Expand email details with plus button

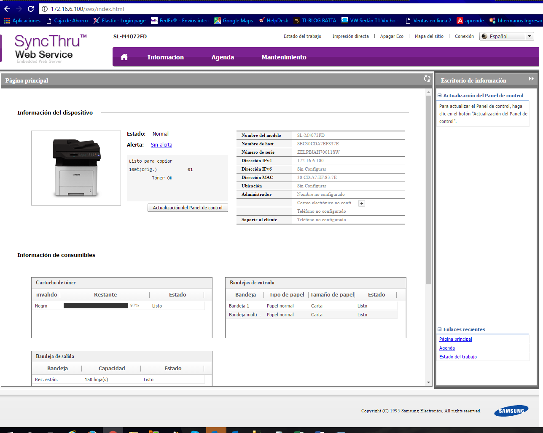pos(362,203)
